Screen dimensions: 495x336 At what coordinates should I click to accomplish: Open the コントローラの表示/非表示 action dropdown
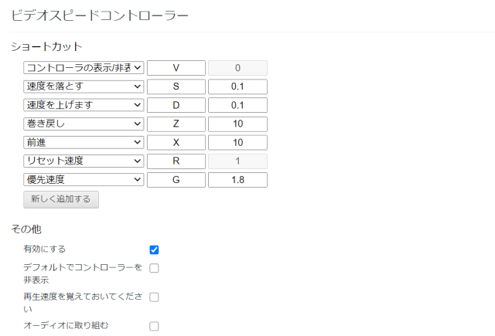[x=84, y=68]
